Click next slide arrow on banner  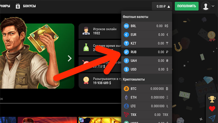[x=70, y=58]
